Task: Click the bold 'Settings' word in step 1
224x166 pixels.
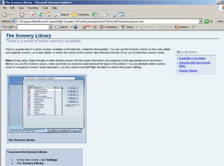Action: pyautogui.click(x=52, y=160)
